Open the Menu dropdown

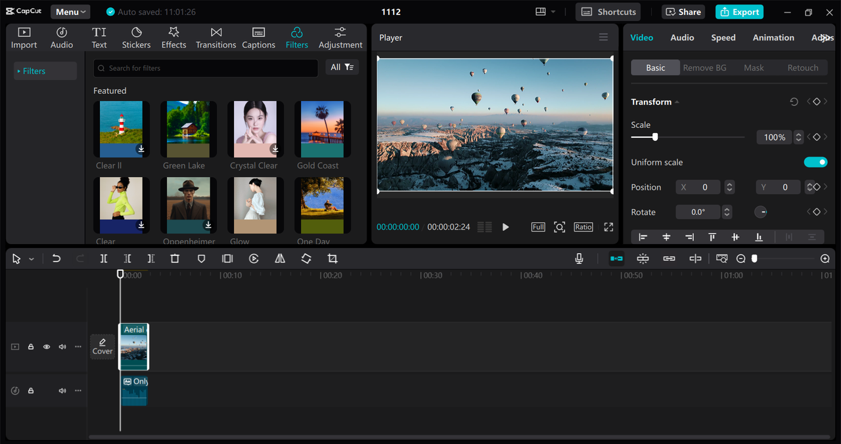point(70,12)
